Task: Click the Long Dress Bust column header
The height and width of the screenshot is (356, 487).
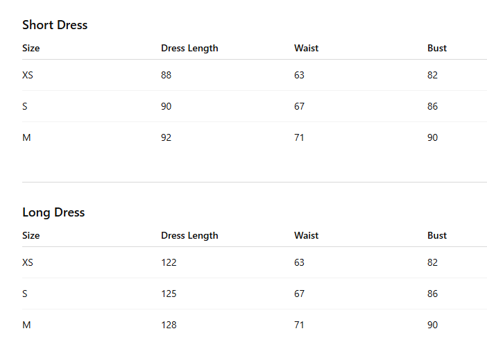Action: pyautogui.click(x=437, y=235)
